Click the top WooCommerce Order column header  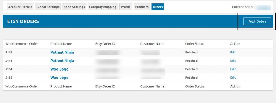[22, 44]
